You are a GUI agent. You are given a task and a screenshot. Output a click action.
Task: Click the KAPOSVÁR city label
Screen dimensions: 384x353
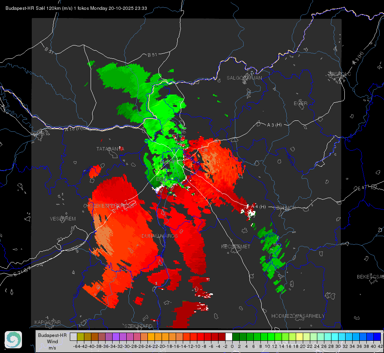tap(47, 322)
